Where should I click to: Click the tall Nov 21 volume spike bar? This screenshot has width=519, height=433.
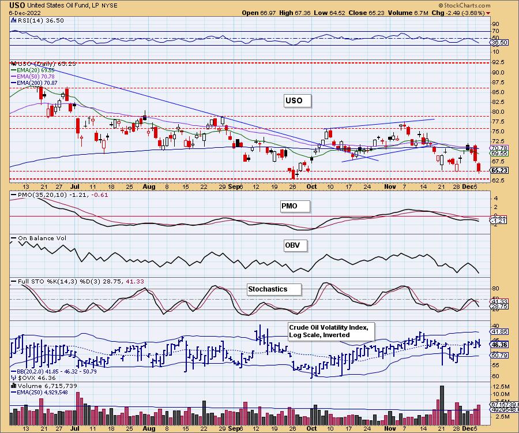(442, 405)
